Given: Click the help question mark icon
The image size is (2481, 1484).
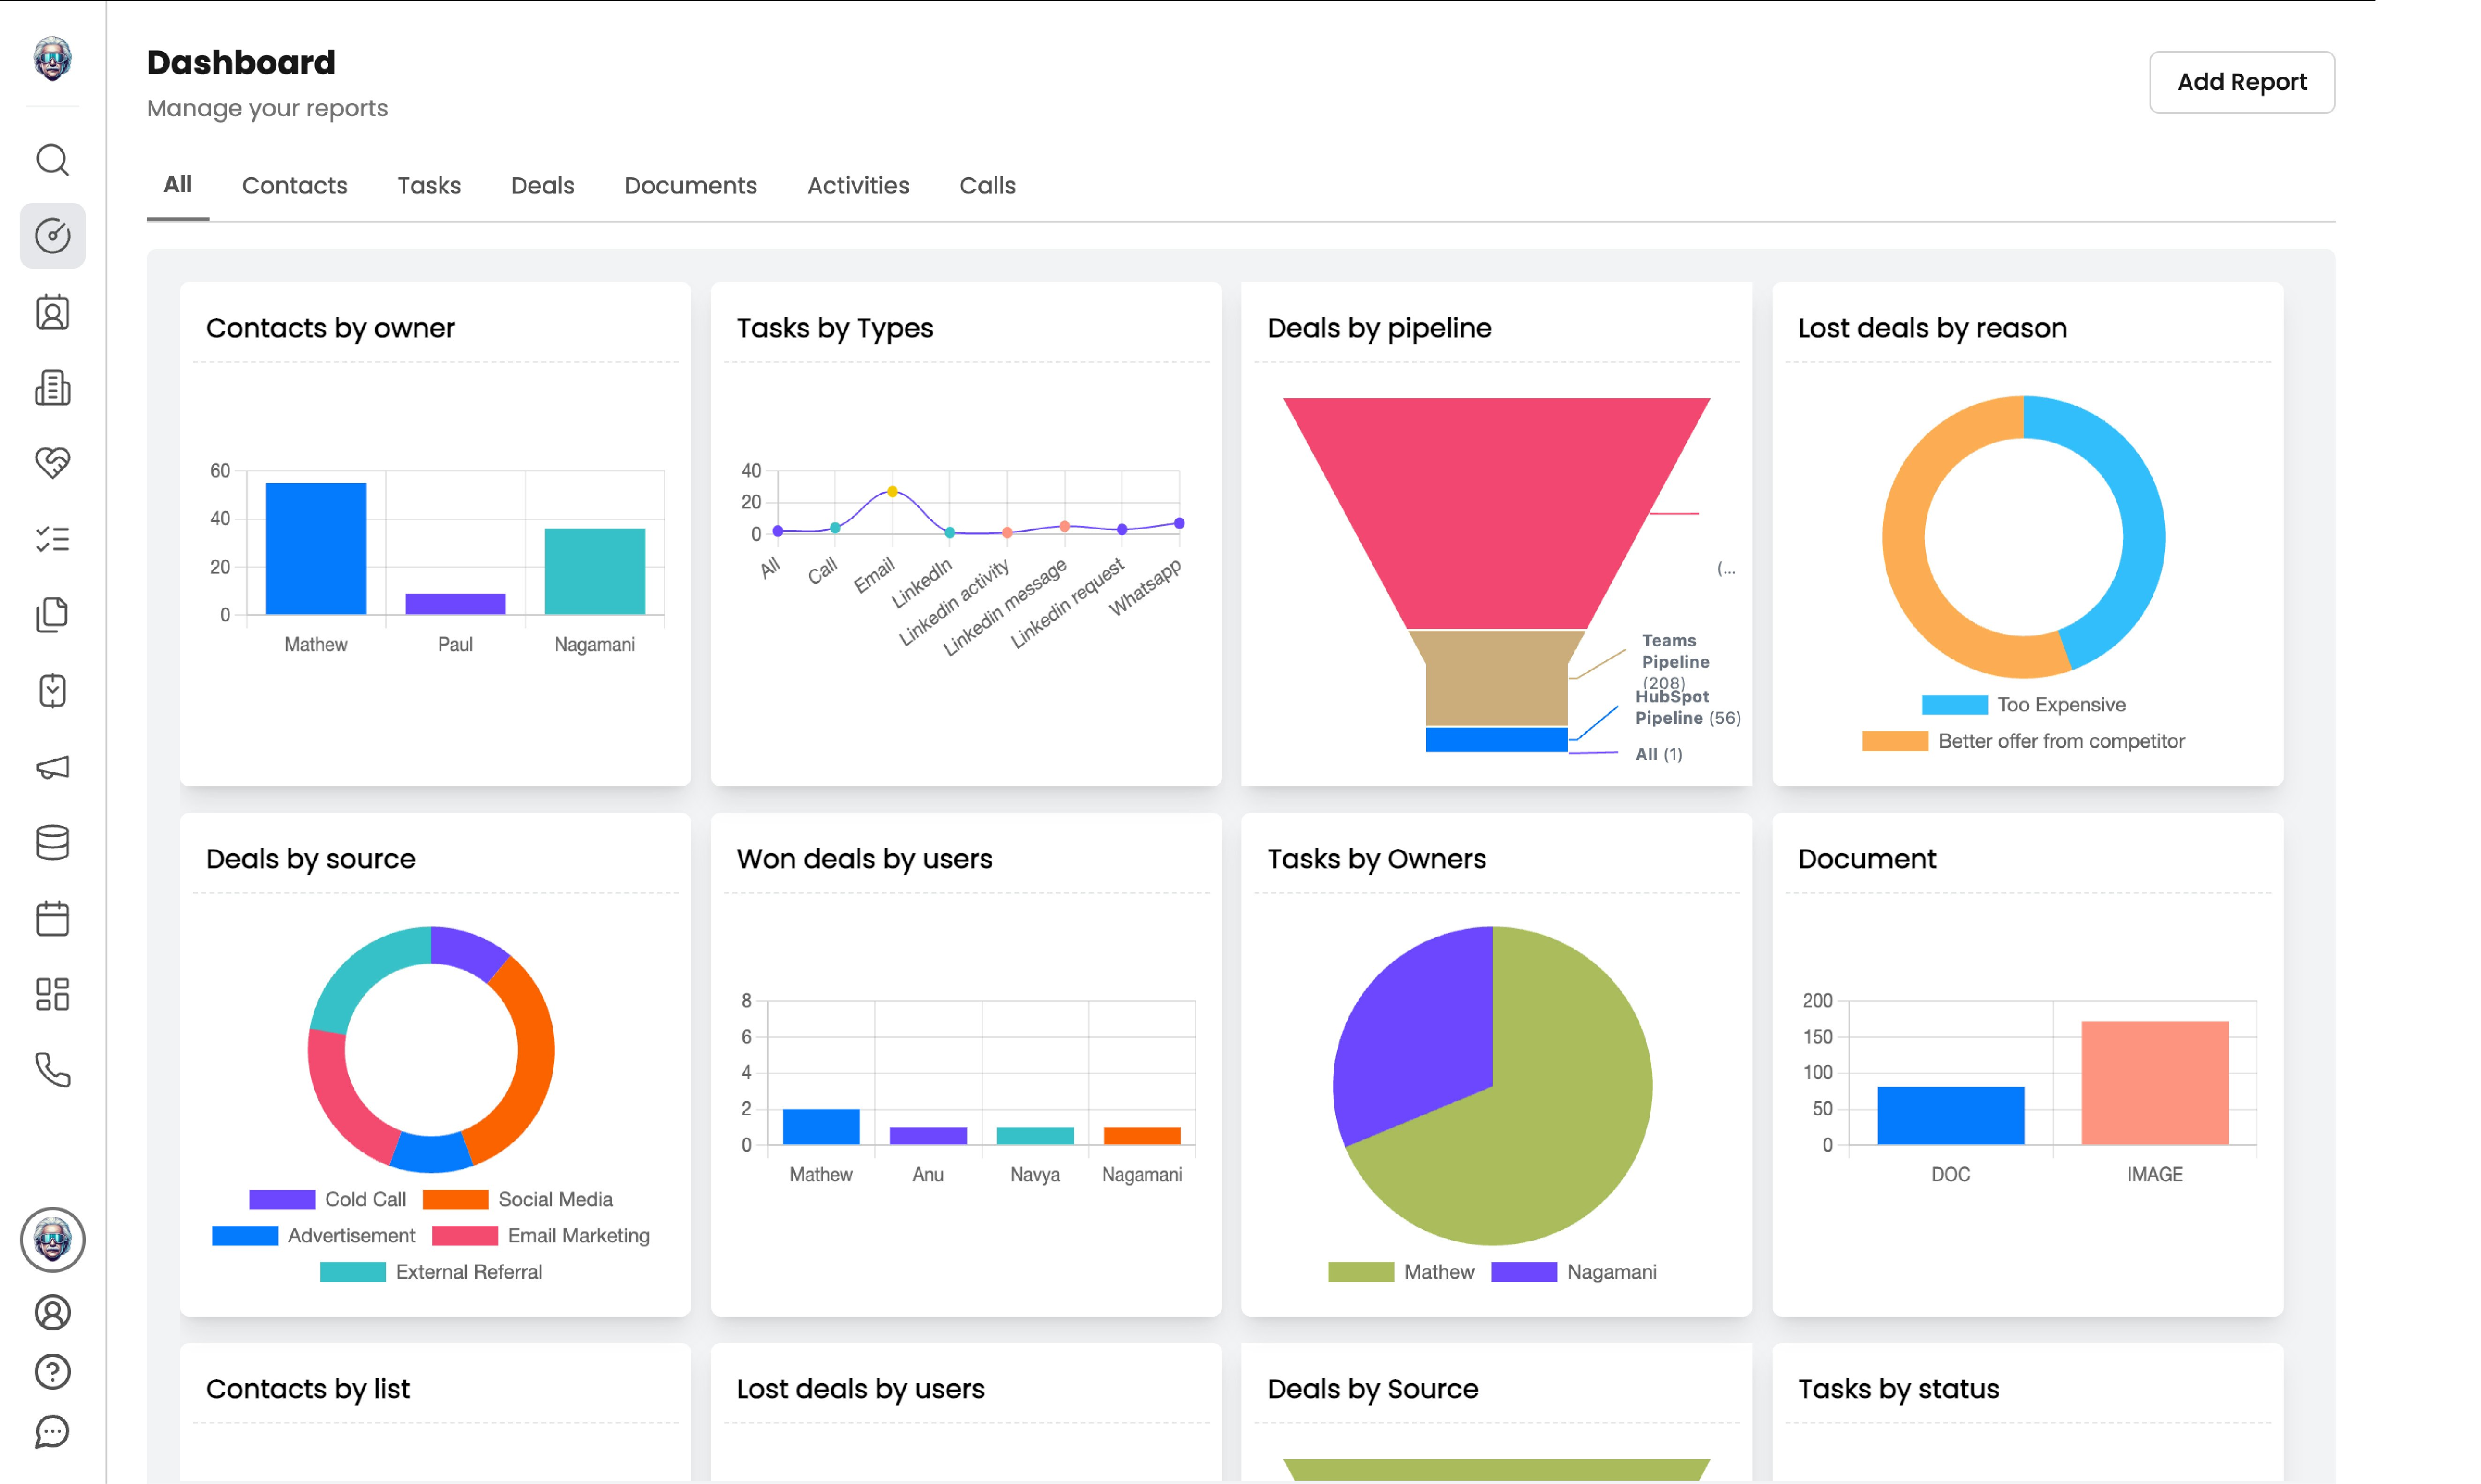Looking at the screenshot, I should coord(53,1371).
